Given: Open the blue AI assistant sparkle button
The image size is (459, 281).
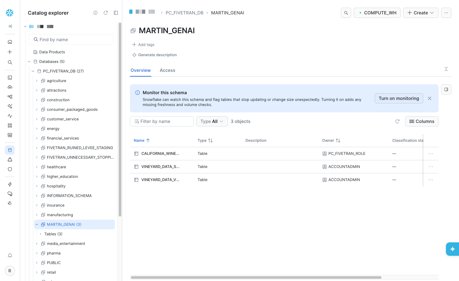Looking at the screenshot, I should (x=452, y=249).
